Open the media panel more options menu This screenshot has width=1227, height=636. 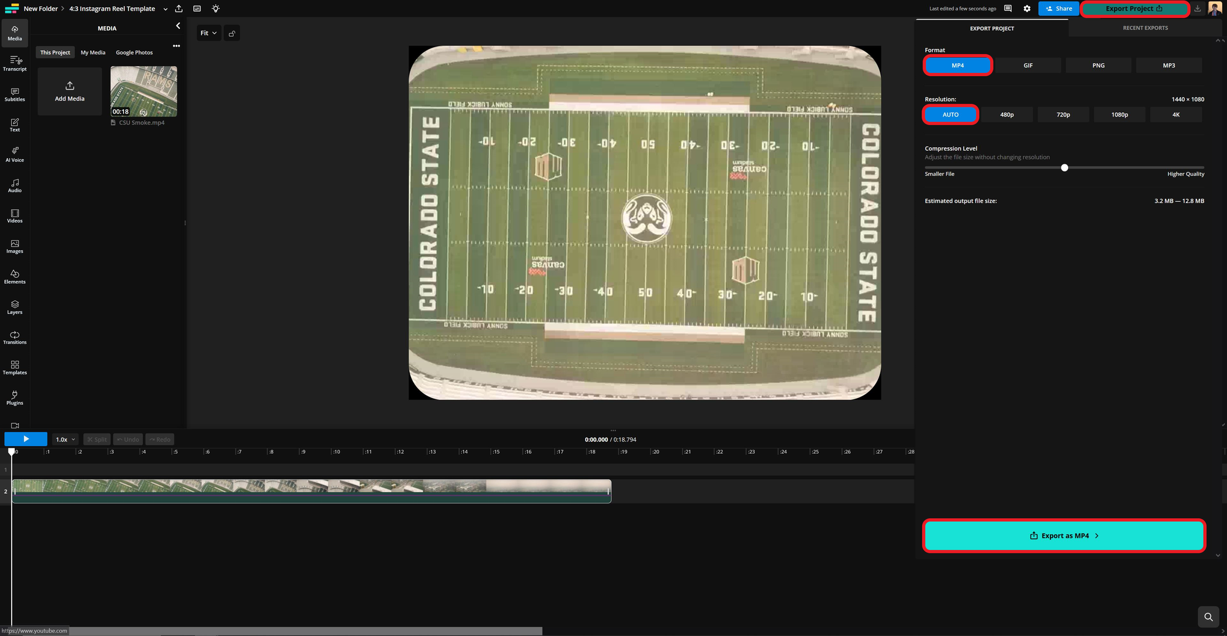(x=176, y=46)
